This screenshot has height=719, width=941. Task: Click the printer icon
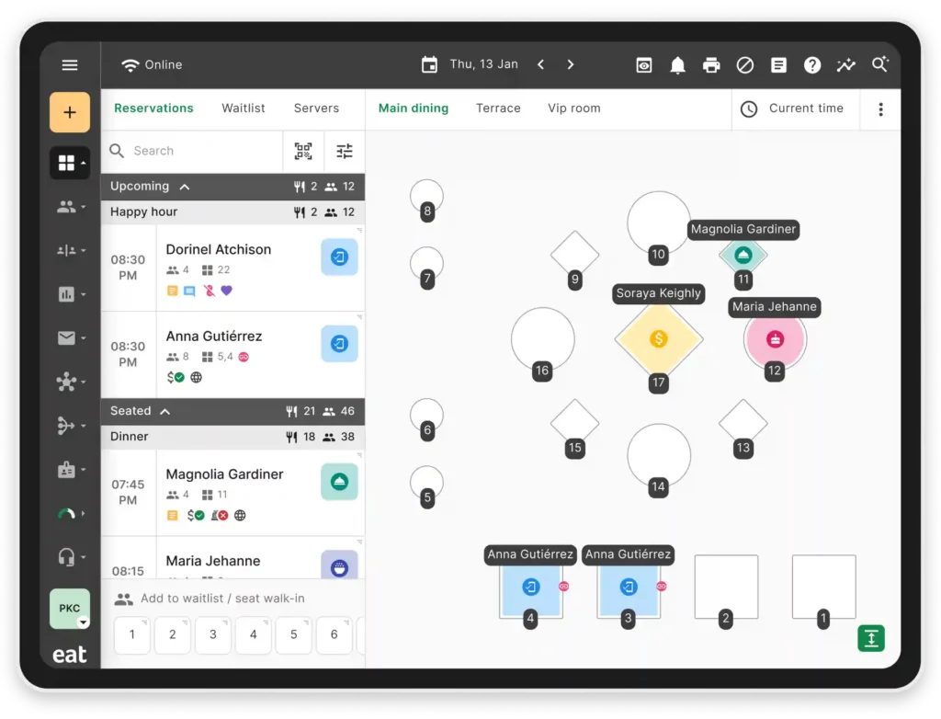[711, 65]
